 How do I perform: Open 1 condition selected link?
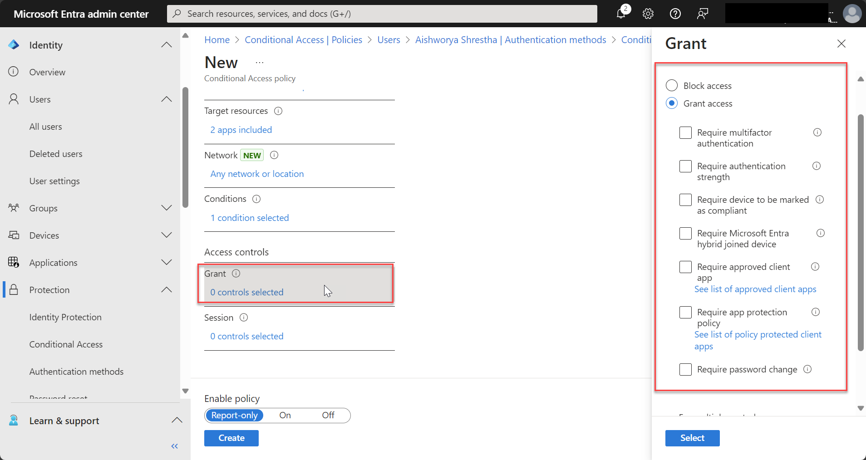[250, 218]
